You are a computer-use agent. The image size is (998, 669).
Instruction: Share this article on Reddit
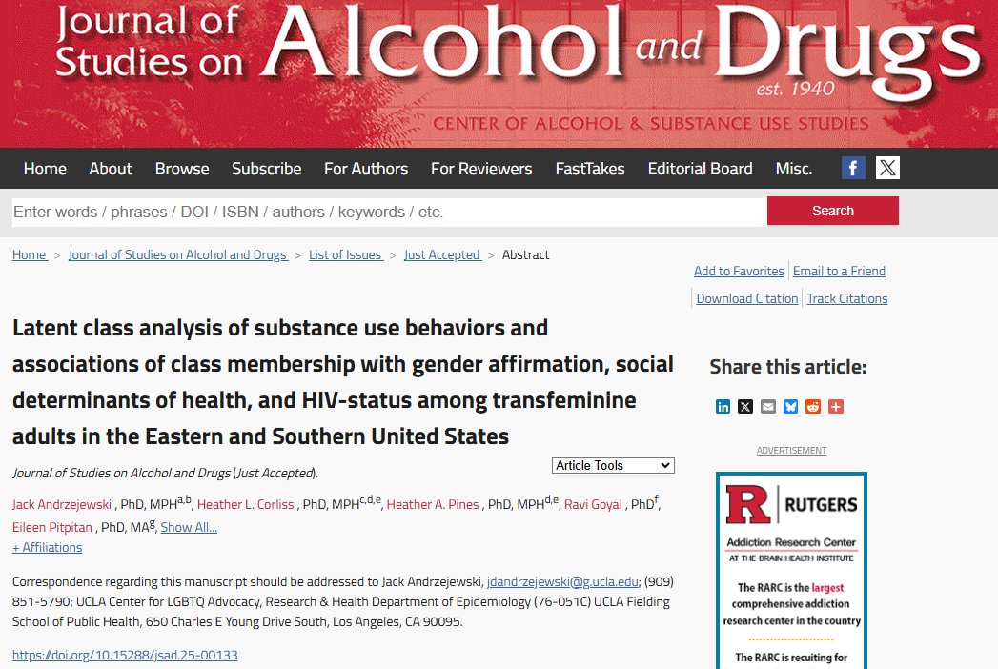[813, 407]
